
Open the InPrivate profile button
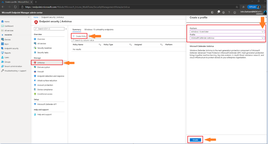coord(254,7)
